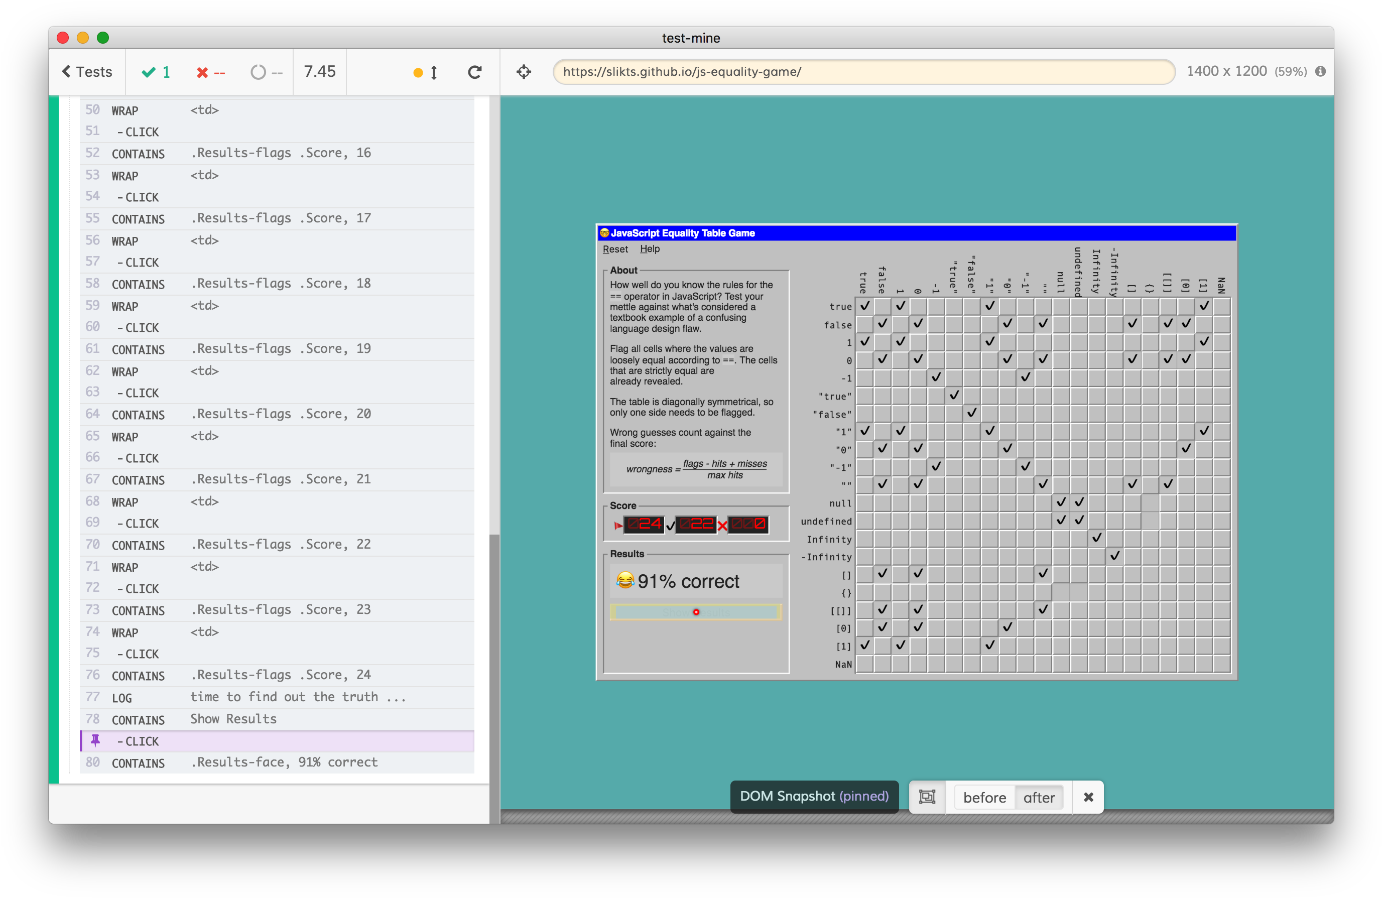Viewport: 1382px width, 898px height.
Task: Click the URL address field
Action: click(x=863, y=72)
